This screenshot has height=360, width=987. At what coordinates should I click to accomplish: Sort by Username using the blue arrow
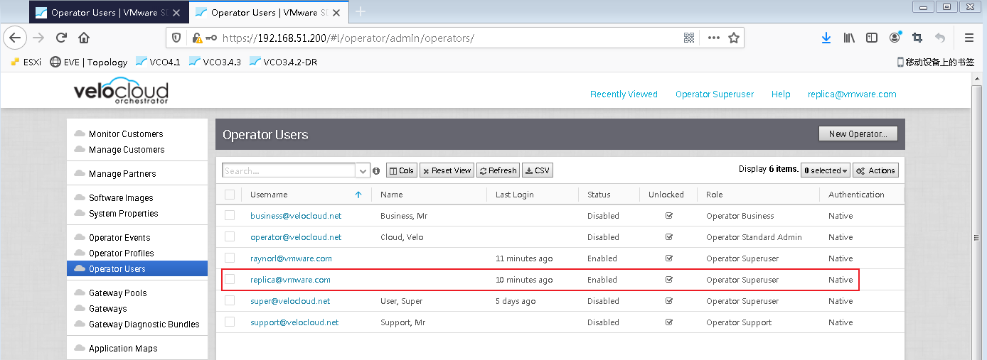point(358,195)
